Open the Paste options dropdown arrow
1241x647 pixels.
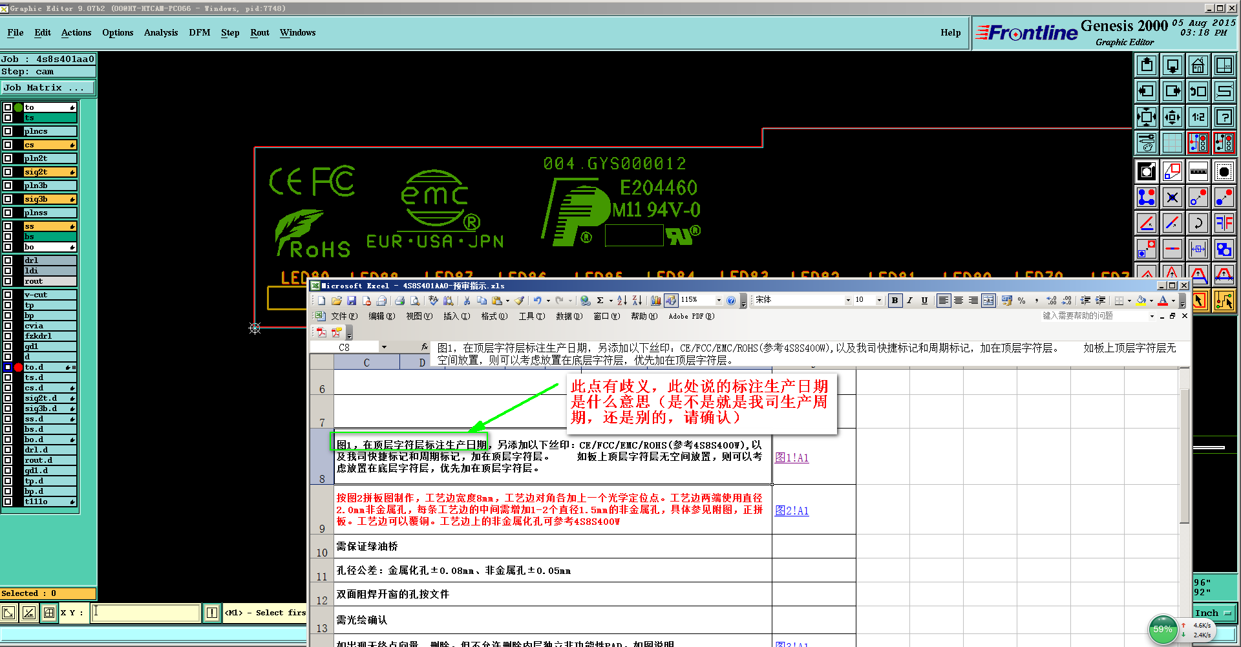tap(507, 301)
